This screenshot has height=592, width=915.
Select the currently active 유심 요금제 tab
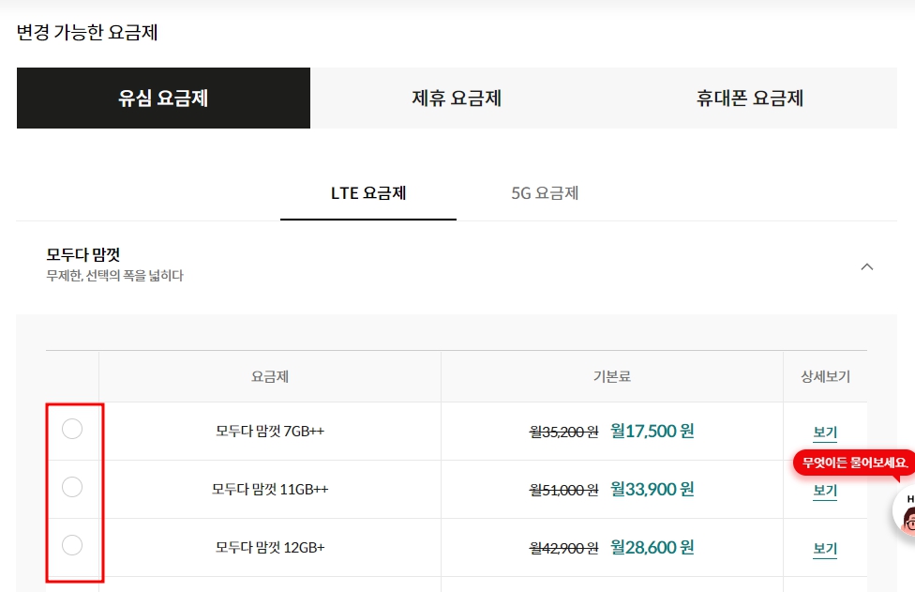[x=163, y=98]
